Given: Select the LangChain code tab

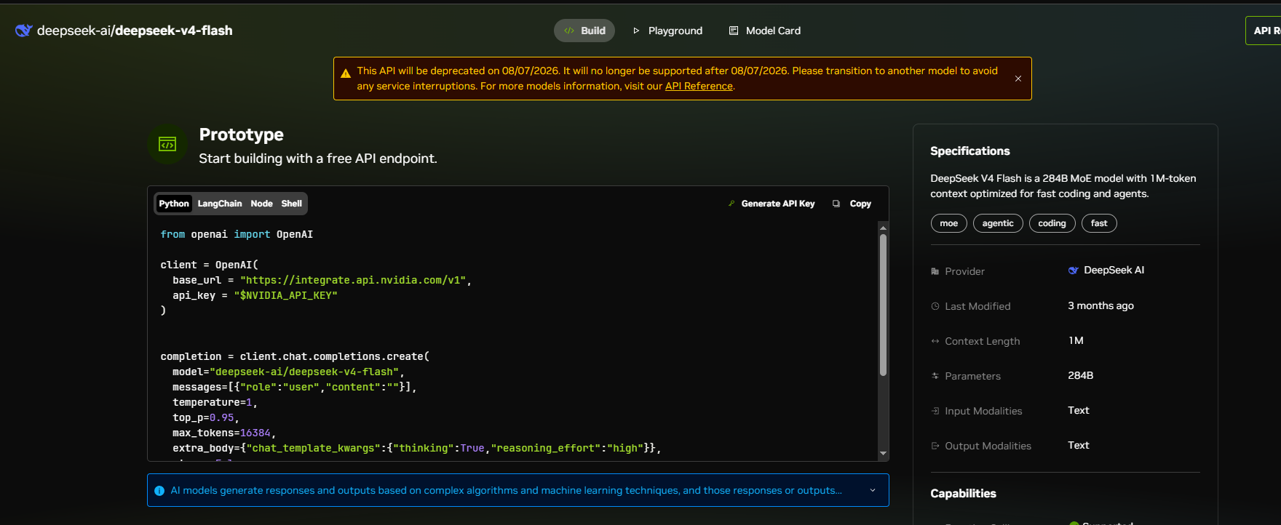Looking at the screenshot, I should pos(220,204).
